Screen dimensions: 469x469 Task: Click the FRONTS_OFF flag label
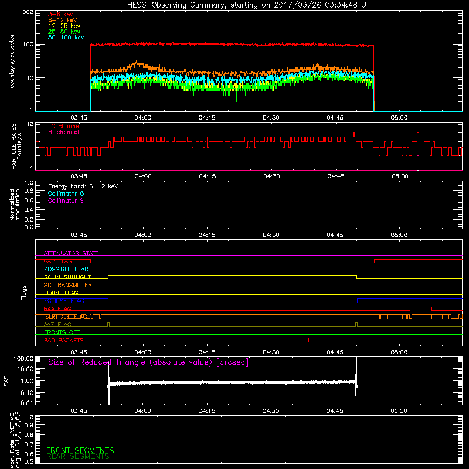62,332
